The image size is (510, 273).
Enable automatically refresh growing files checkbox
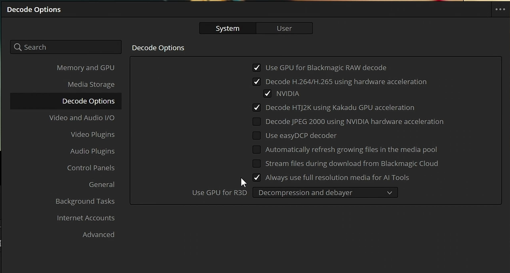(257, 149)
